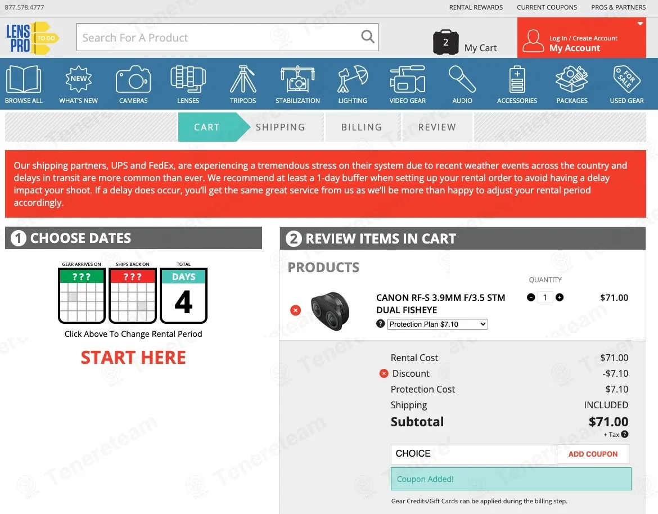This screenshot has width=658, height=514.
Task: Remove the Canon fisheye lens from cart
Action: pos(295,310)
